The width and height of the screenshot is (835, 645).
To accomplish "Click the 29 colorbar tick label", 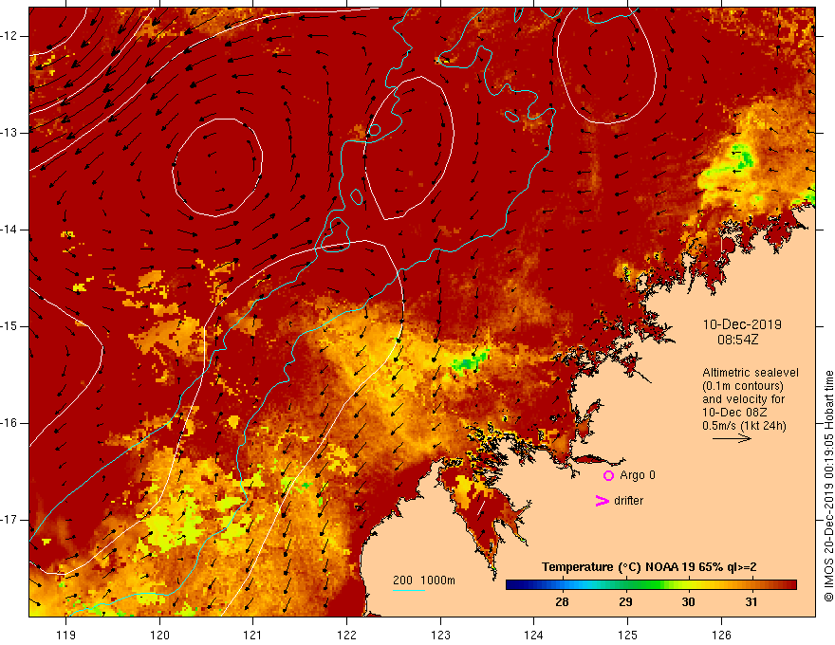I will point(625,602).
